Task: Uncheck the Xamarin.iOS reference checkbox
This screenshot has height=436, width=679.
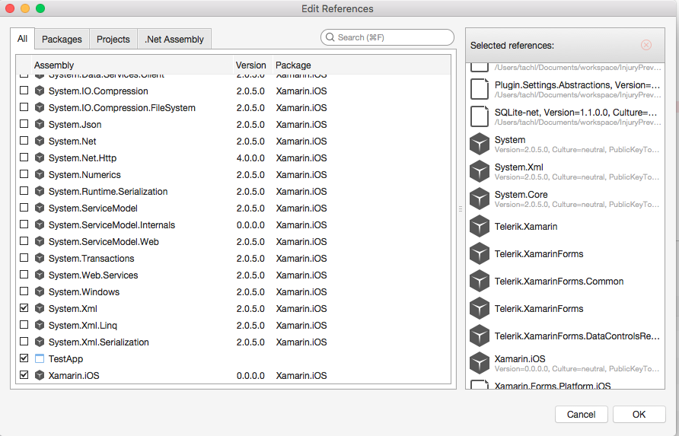Action: [24, 375]
